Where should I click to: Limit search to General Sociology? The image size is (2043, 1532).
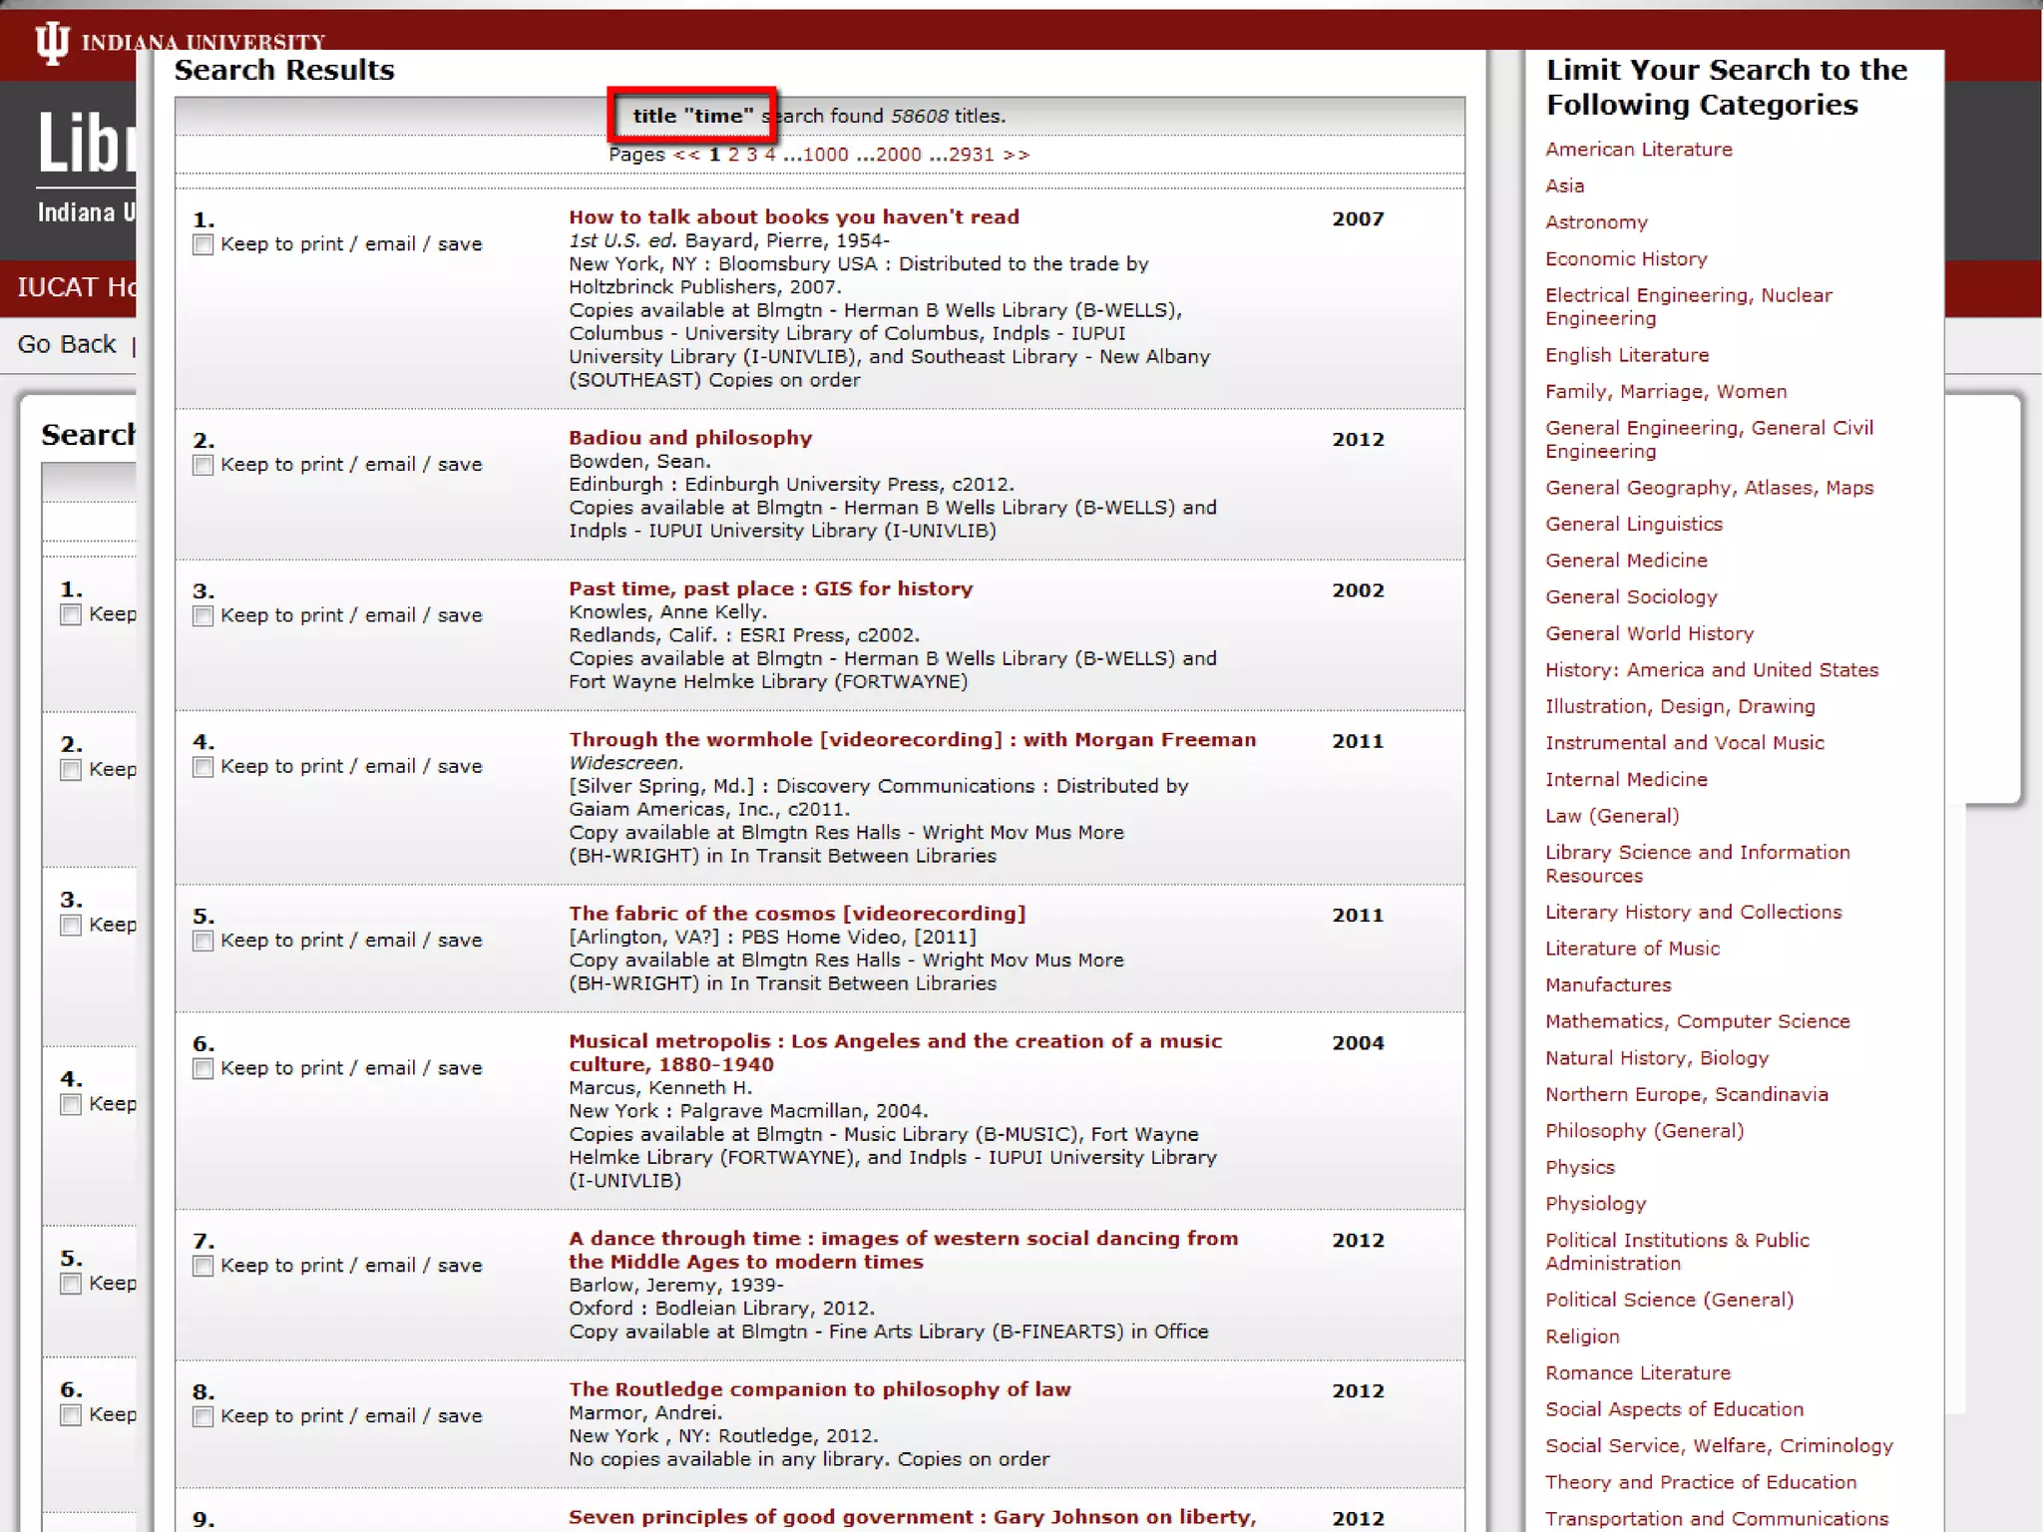coord(1631,597)
